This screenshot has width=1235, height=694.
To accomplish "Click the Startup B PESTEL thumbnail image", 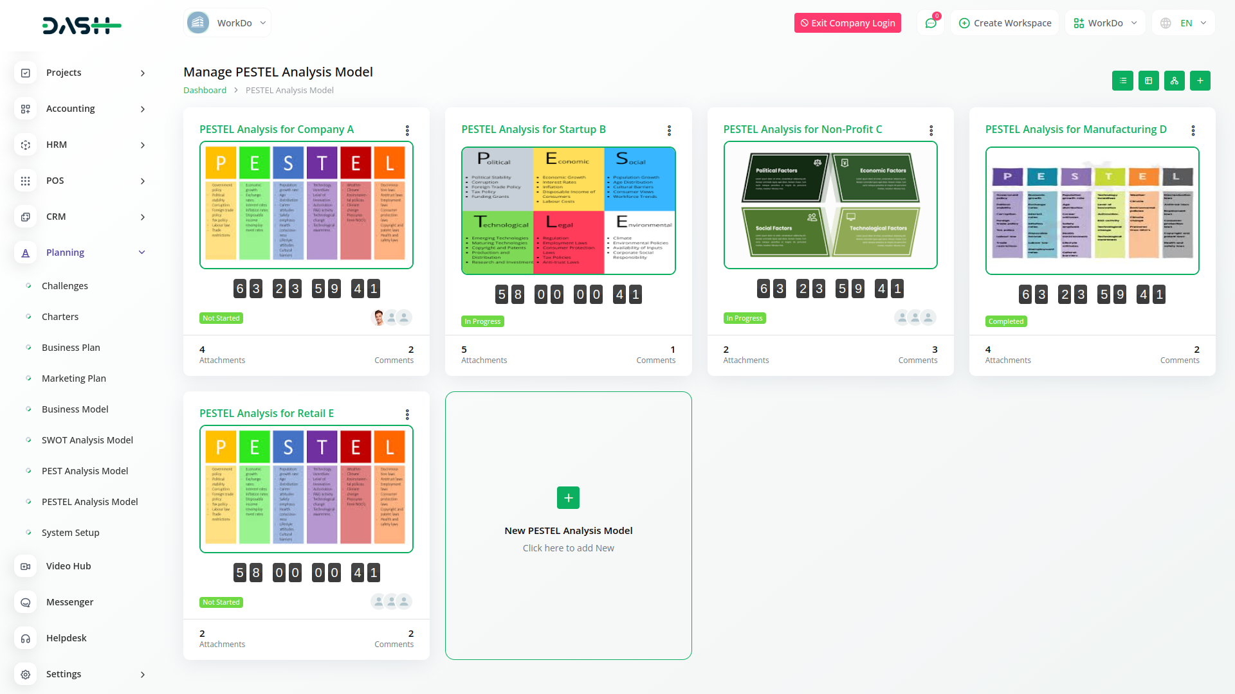I will (x=568, y=211).
